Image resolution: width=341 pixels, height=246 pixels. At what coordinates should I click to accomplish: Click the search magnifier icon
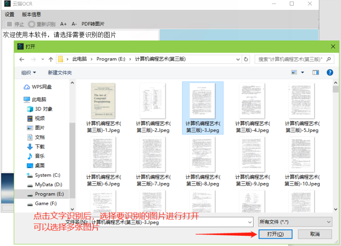pyautogui.click(x=329, y=59)
